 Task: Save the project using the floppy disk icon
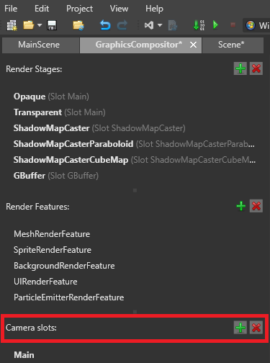coord(52,25)
